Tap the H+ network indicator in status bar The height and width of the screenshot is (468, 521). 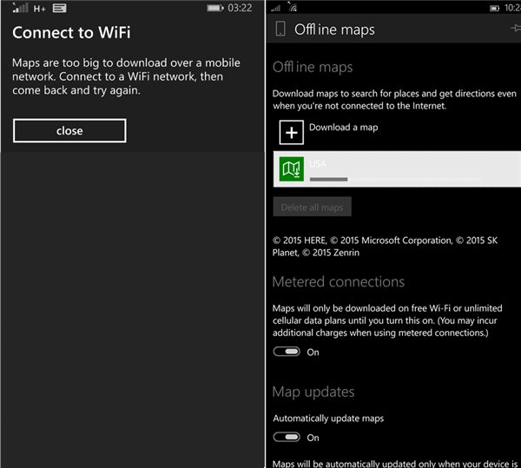(x=39, y=9)
